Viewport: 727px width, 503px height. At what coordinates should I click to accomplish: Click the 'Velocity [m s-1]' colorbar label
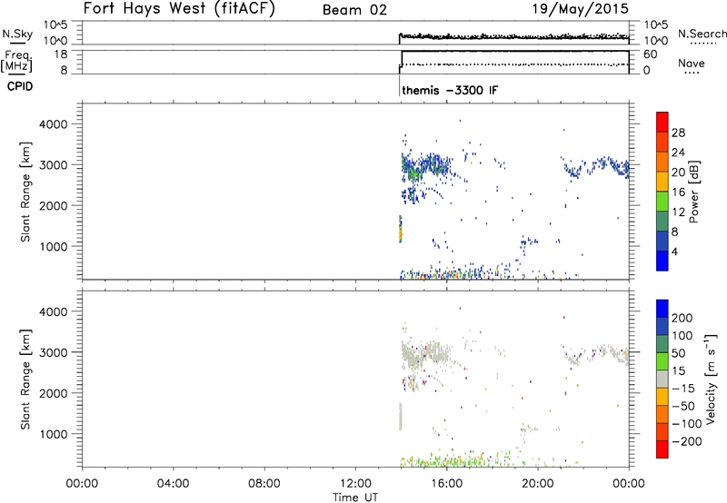click(711, 379)
